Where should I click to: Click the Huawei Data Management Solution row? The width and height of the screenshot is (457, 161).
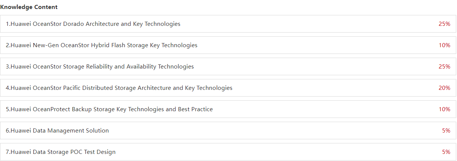228,130
